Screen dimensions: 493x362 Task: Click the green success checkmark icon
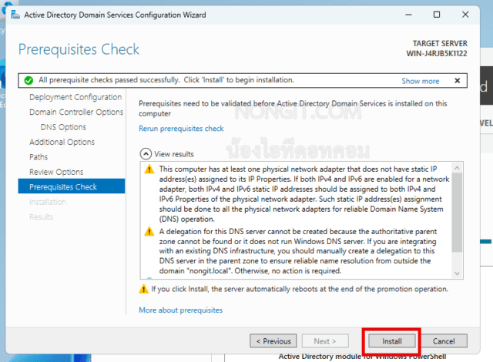[x=29, y=81]
